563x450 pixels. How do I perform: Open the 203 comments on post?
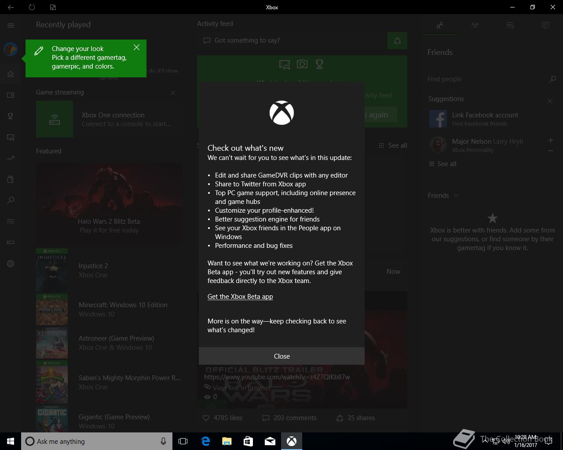(x=289, y=418)
